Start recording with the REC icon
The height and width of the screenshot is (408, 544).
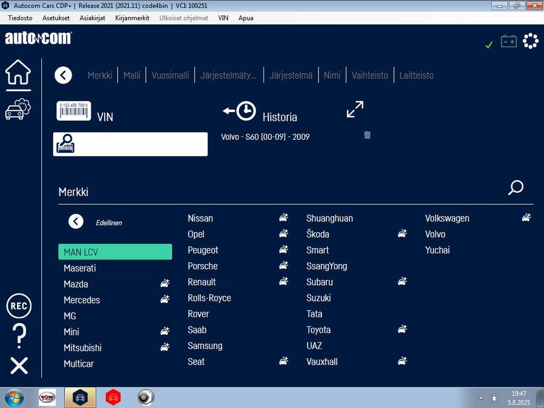[x=19, y=305]
